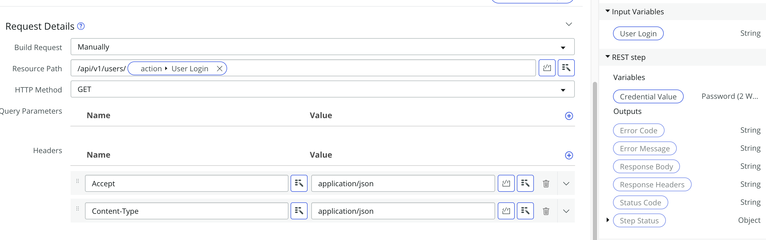Expand the Step Status object arrow
The image size is (766, 240).
pyautogui.click(x=607, y=220)
